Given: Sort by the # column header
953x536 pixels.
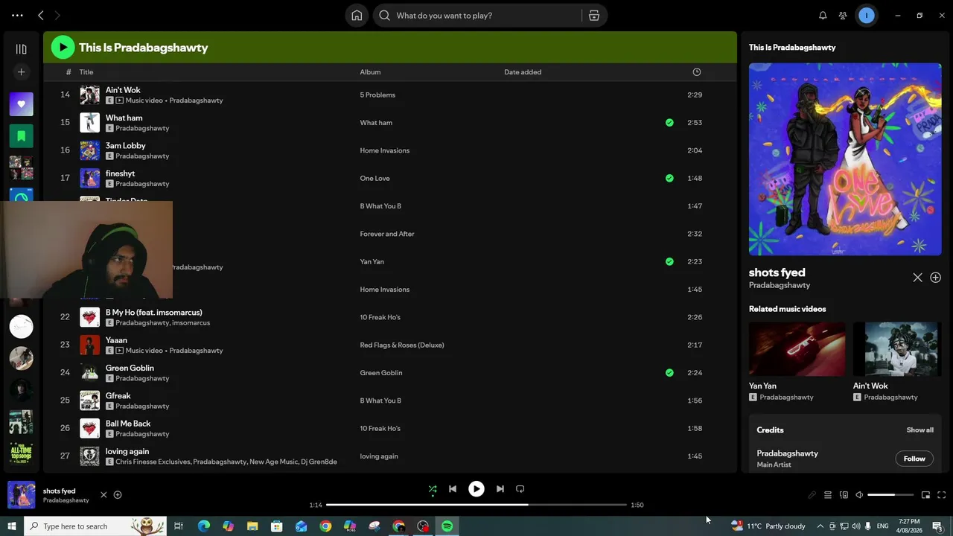Looking at the screenshot, I should tap(68, 72).
